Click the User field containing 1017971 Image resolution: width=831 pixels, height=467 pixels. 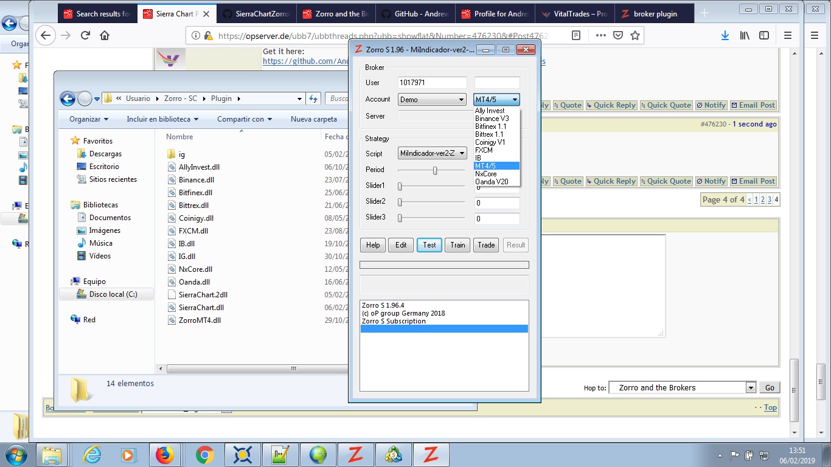pyautogui.click(x=433, y=83)
